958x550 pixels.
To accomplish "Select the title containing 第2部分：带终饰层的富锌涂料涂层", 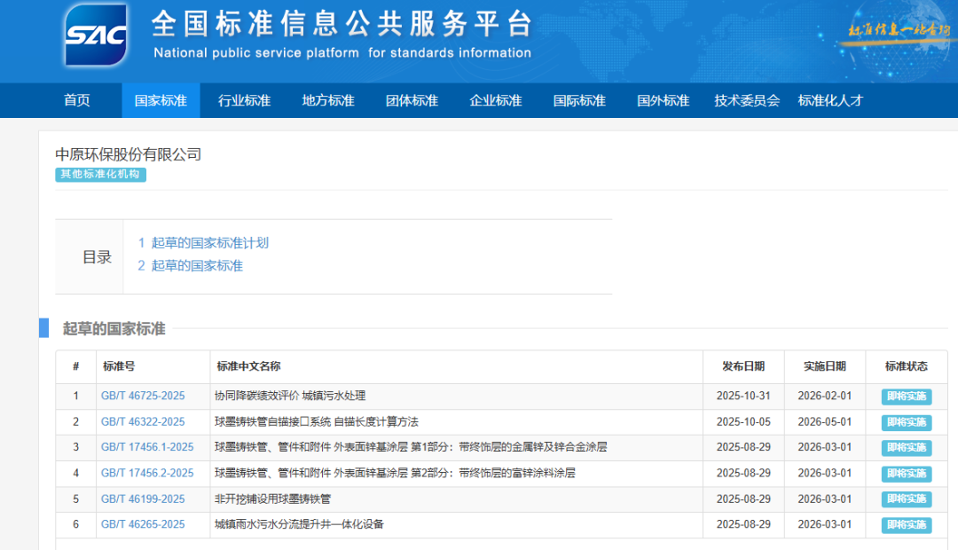I will pos(395,473).
